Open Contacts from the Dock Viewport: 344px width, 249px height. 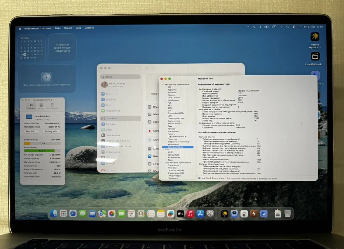coord(141,213)
